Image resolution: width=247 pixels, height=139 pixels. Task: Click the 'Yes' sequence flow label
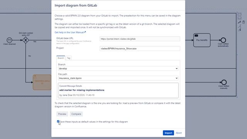[x=35, y=42]
